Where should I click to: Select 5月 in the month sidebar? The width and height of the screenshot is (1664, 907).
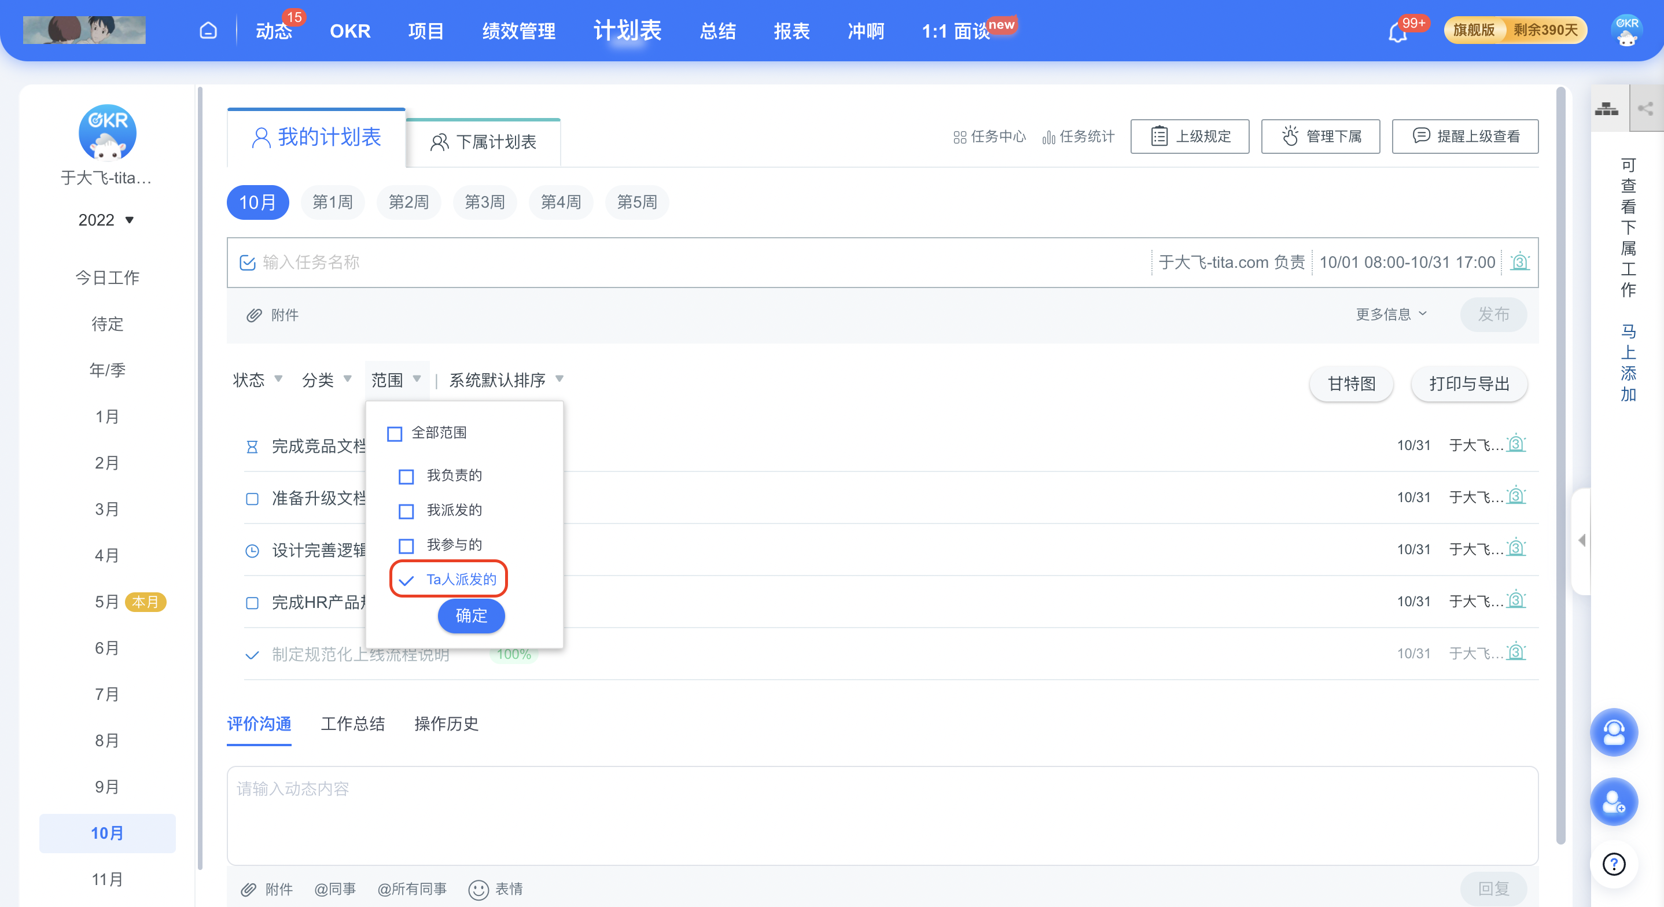(106, 602)
